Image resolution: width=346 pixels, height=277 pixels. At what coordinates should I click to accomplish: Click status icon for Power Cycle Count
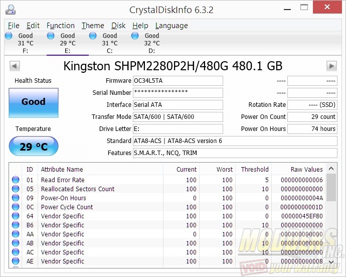tap(16, 207)
